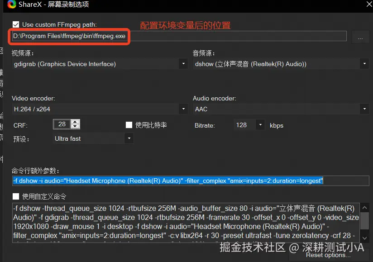Decrease CRF value with down arrow
Image resolution: width=373 pixels, height=262 pixels.
point(75,126)
